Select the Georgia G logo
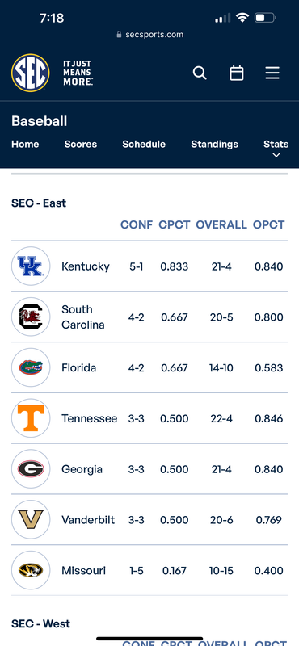The width and height of the screenshot is (299, 646). point(31,469)
